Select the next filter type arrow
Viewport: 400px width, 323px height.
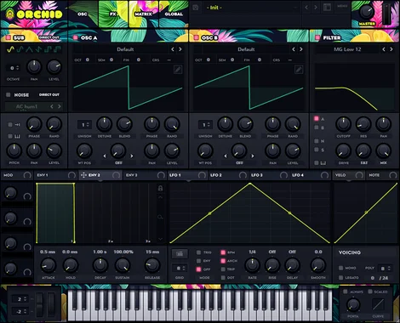pyautogui.click(x=391, y=49)
